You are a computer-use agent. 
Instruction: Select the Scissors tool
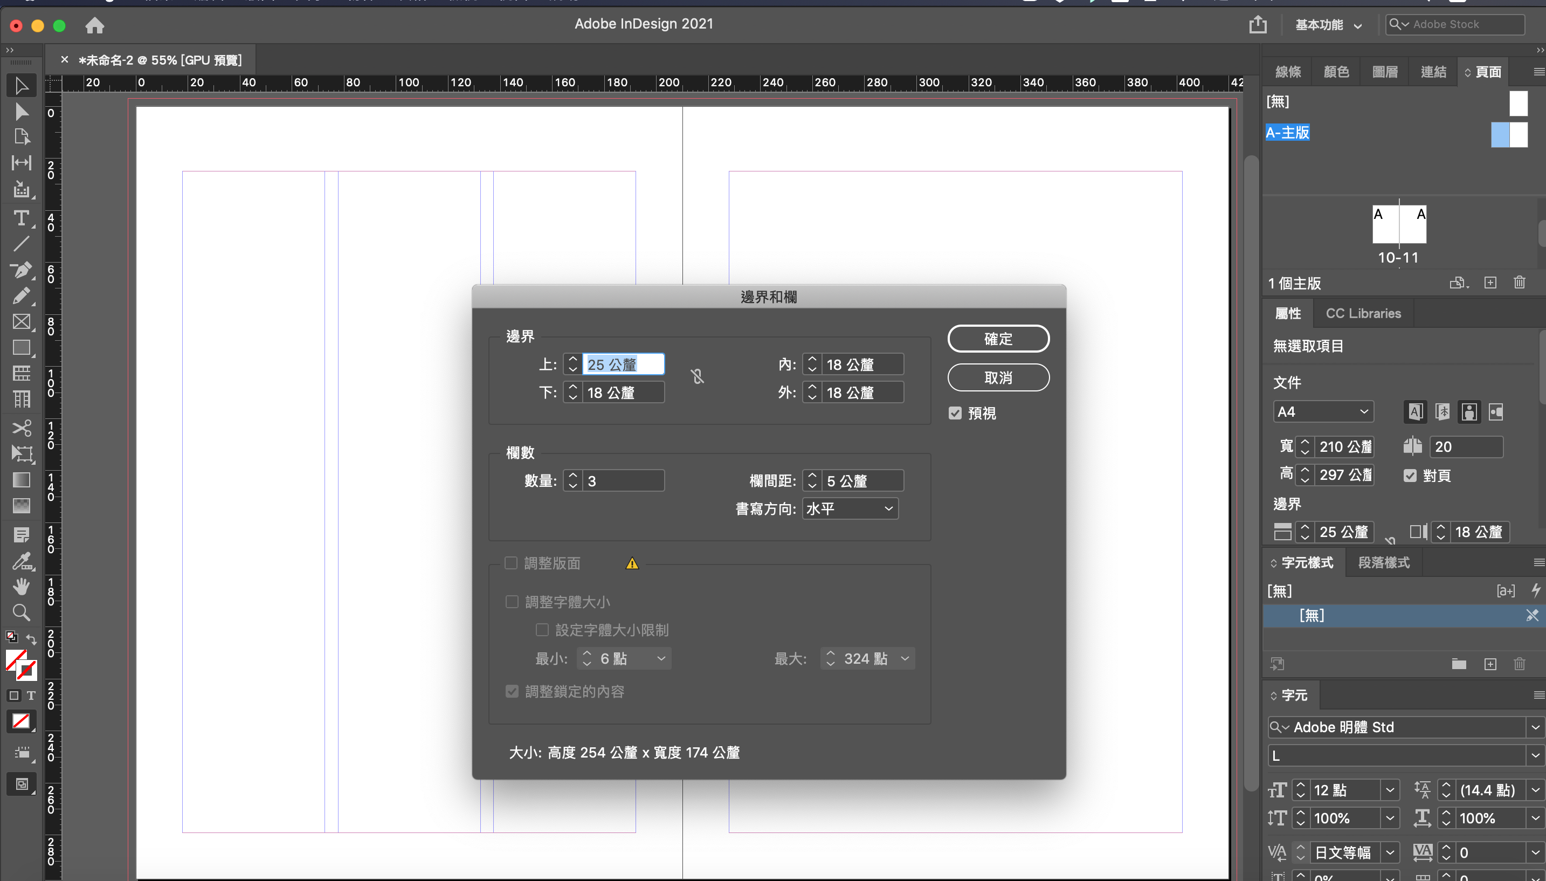point(21,428)
